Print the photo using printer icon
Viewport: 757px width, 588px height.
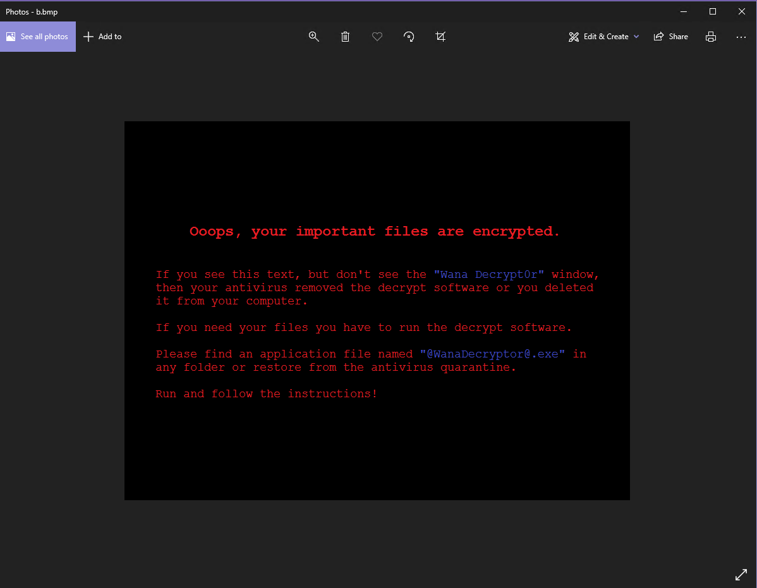pos(711,37)
